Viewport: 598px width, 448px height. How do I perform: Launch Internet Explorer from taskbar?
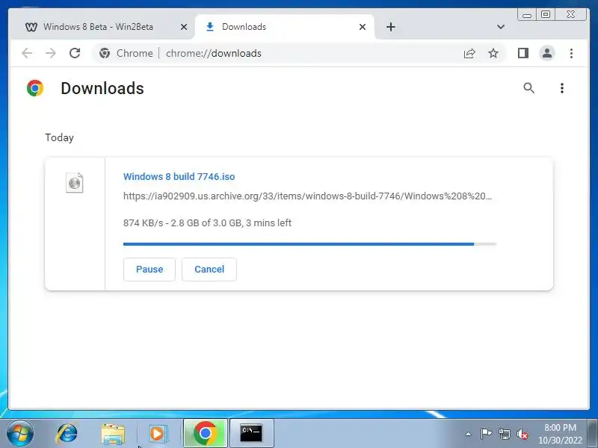pos(67,434)
